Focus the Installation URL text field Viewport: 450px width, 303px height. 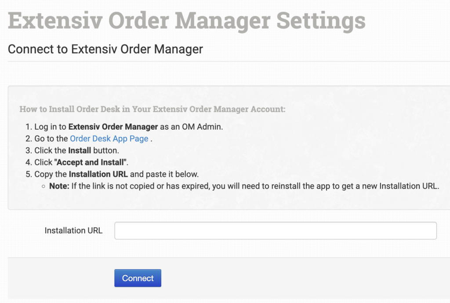click(275, 230)
